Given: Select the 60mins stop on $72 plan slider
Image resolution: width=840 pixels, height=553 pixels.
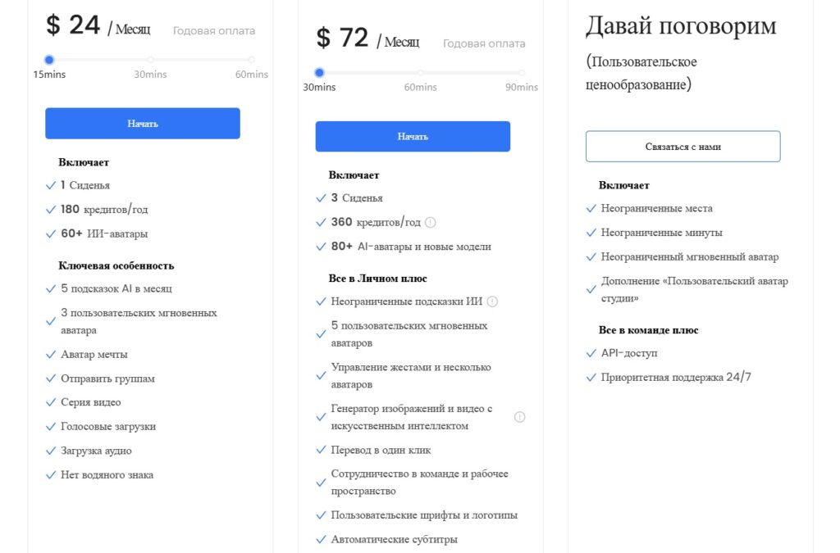Looking at the screenshot, I should (421, 73).
